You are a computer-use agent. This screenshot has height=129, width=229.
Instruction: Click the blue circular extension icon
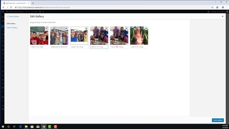pos(217,7)
